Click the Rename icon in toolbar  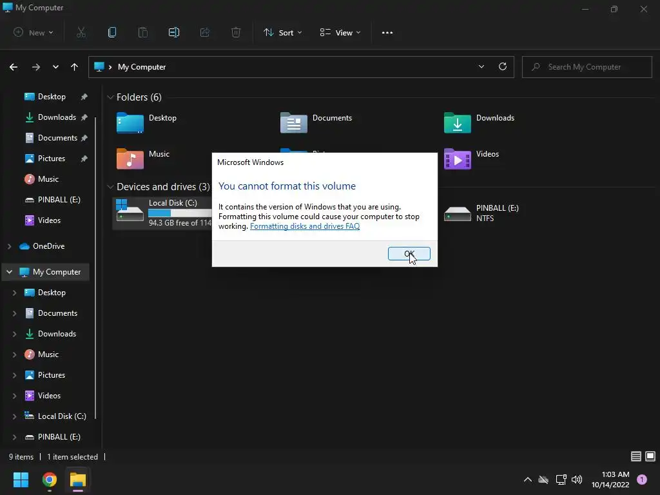(x=174, y=32)
